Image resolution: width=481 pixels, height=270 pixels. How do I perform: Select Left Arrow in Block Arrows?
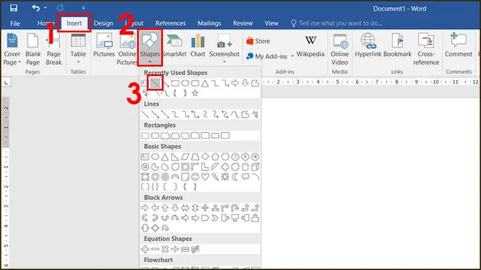click(155, 208)
